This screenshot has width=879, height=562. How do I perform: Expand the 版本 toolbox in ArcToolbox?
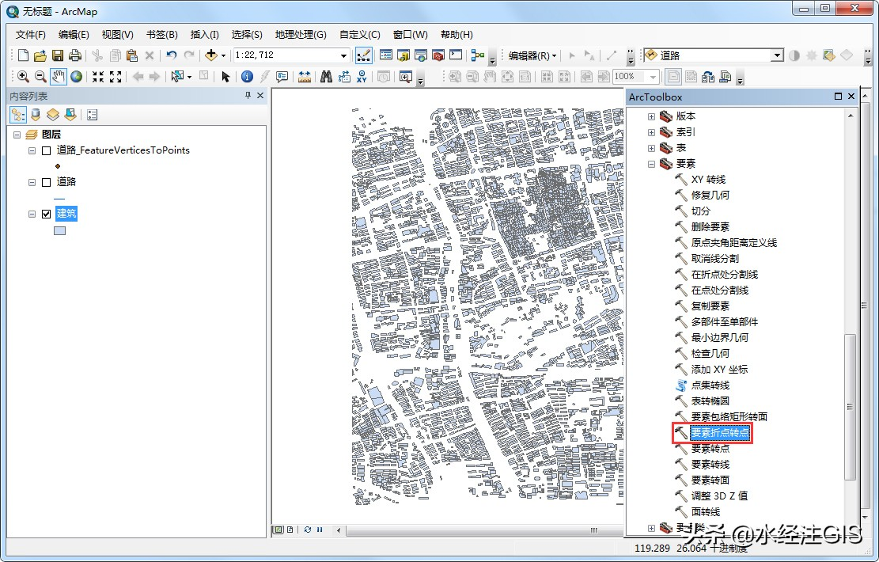point(650,116)
